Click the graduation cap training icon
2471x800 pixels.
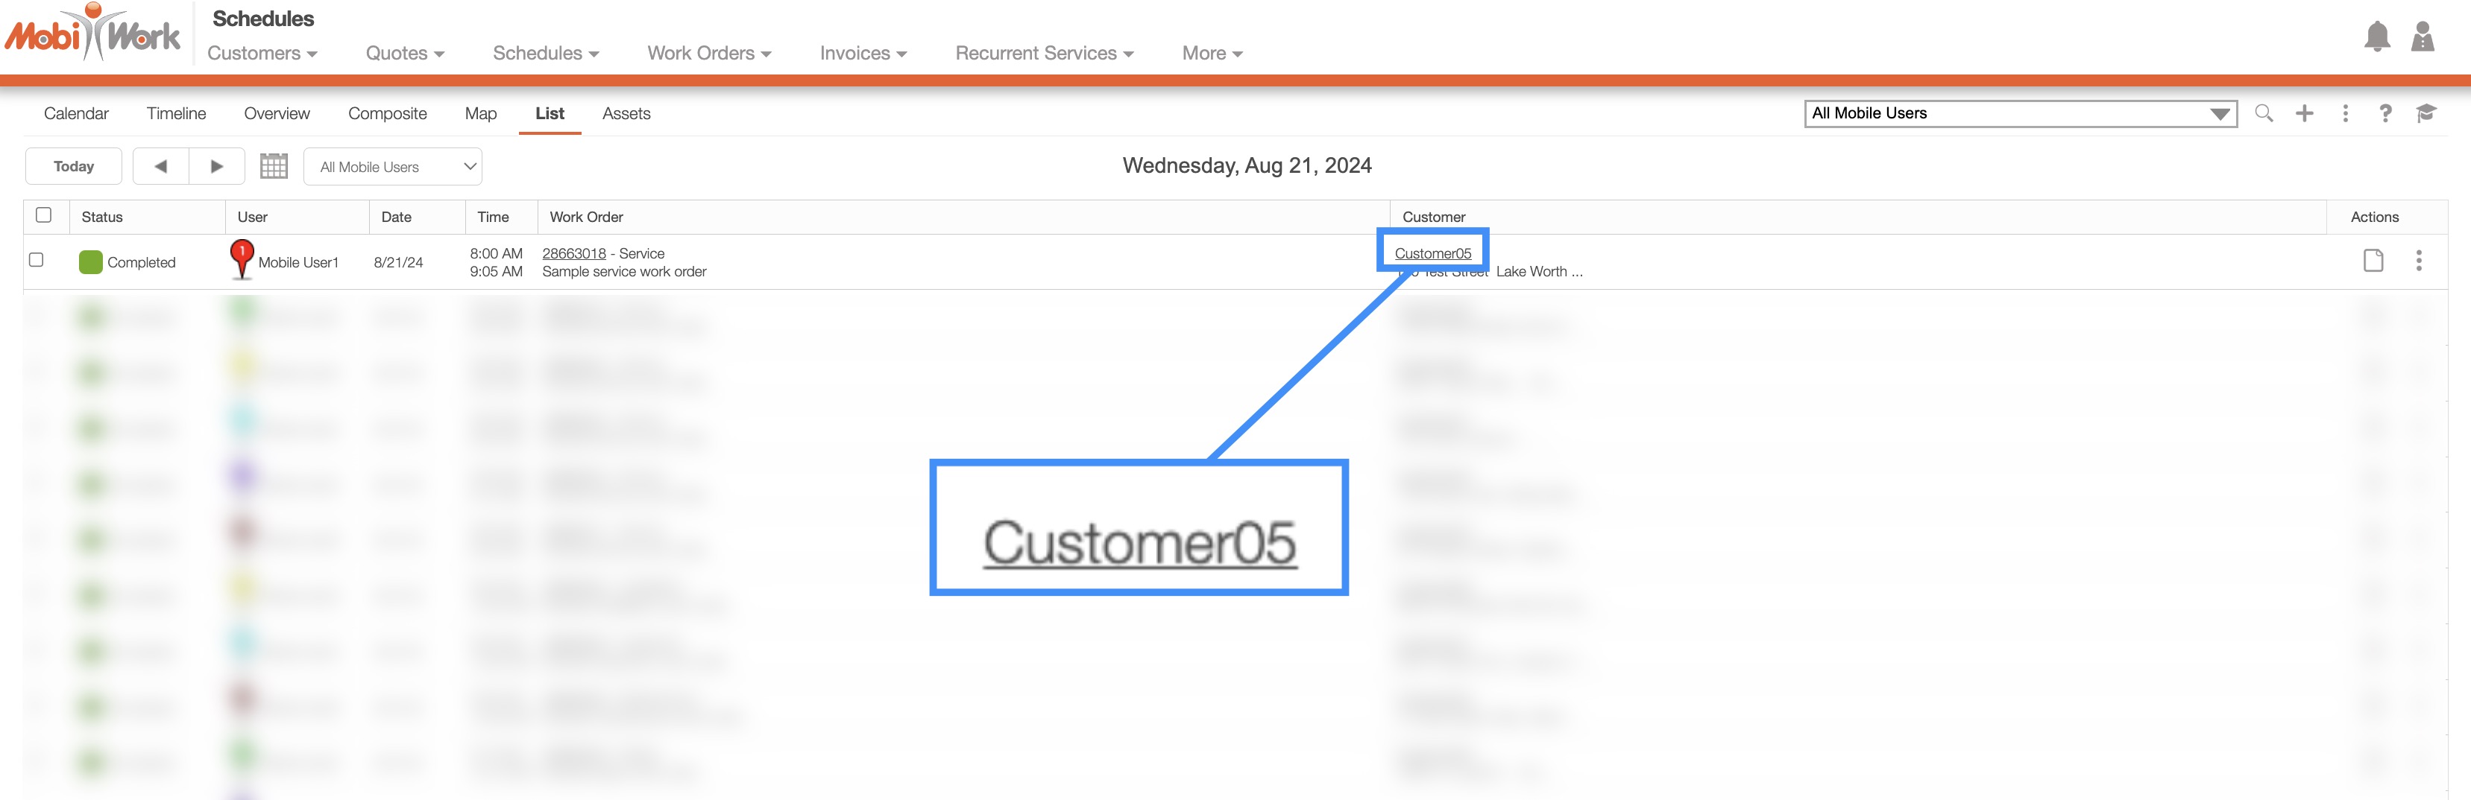tap(2426, 114)
